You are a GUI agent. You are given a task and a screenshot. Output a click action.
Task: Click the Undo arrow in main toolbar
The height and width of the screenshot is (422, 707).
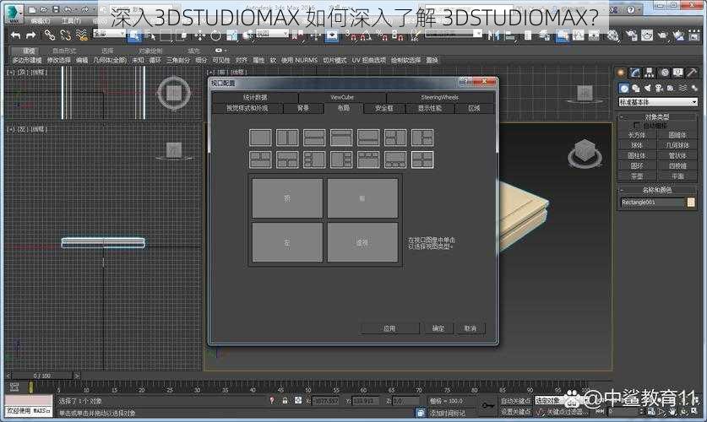tap(16, 35)
